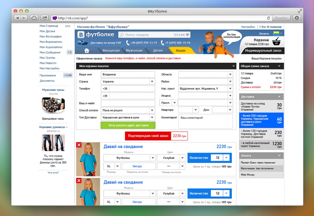The height and width of the screenshot is (216, 314).
Task: Open the iCloud tabs button
Action: pos(34,18)
